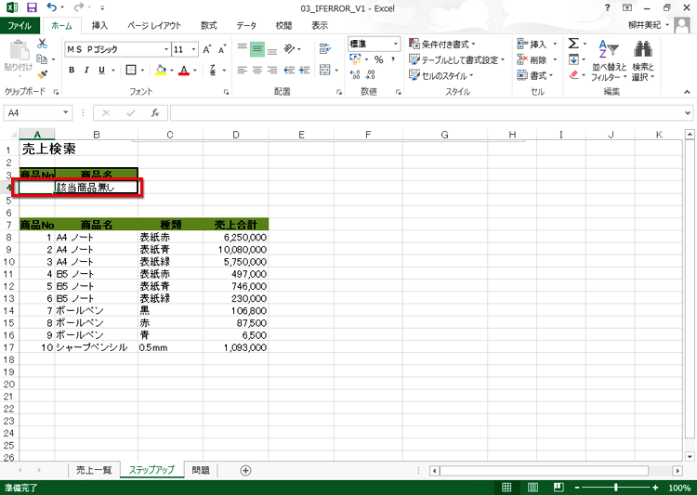Viewport: 697px width, 495px height.
Task: Add a new sheet with plus button
Action: (x=245, y=470)
